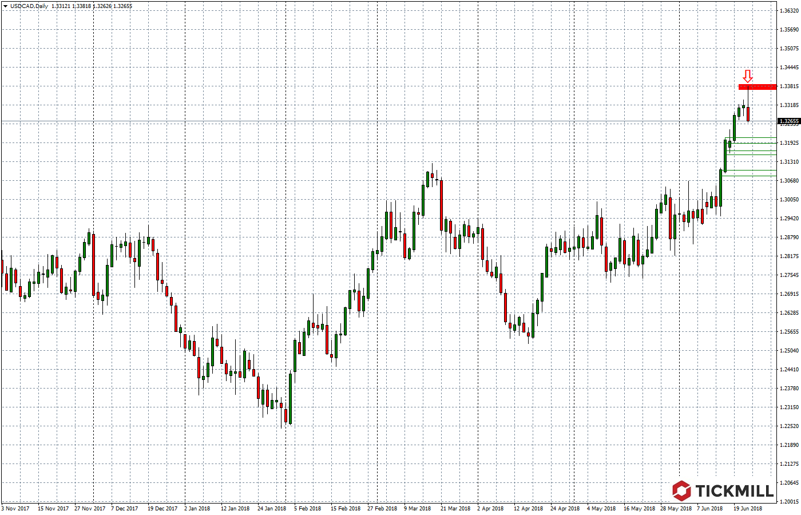Click price level 1.26915 on the axis
801x515 pixels.
790,294
